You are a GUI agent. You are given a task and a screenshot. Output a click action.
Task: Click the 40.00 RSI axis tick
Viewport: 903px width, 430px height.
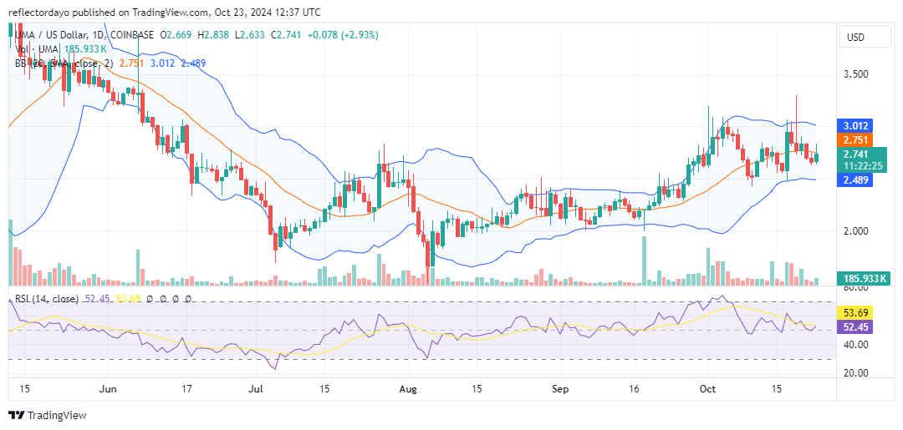[856, 345]
